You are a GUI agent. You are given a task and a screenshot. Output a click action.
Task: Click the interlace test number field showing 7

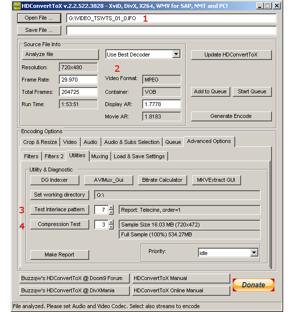click(x=101, y=210)
